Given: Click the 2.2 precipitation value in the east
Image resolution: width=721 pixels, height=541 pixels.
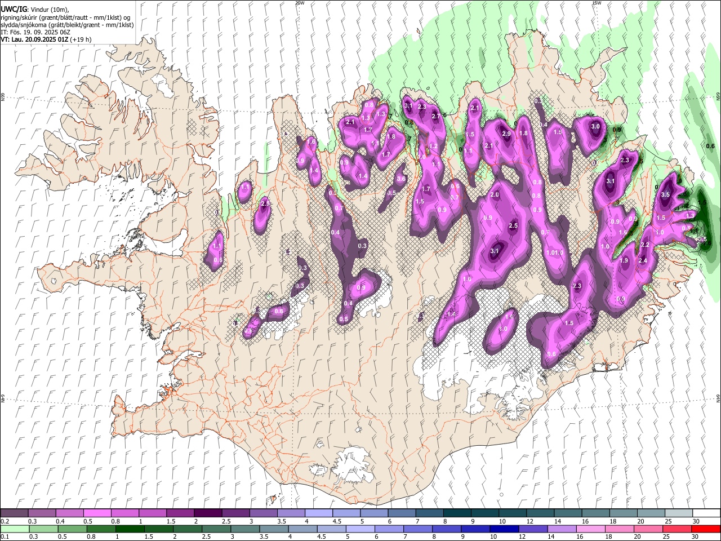Looking at the screenshot, I should pos(646,245).
